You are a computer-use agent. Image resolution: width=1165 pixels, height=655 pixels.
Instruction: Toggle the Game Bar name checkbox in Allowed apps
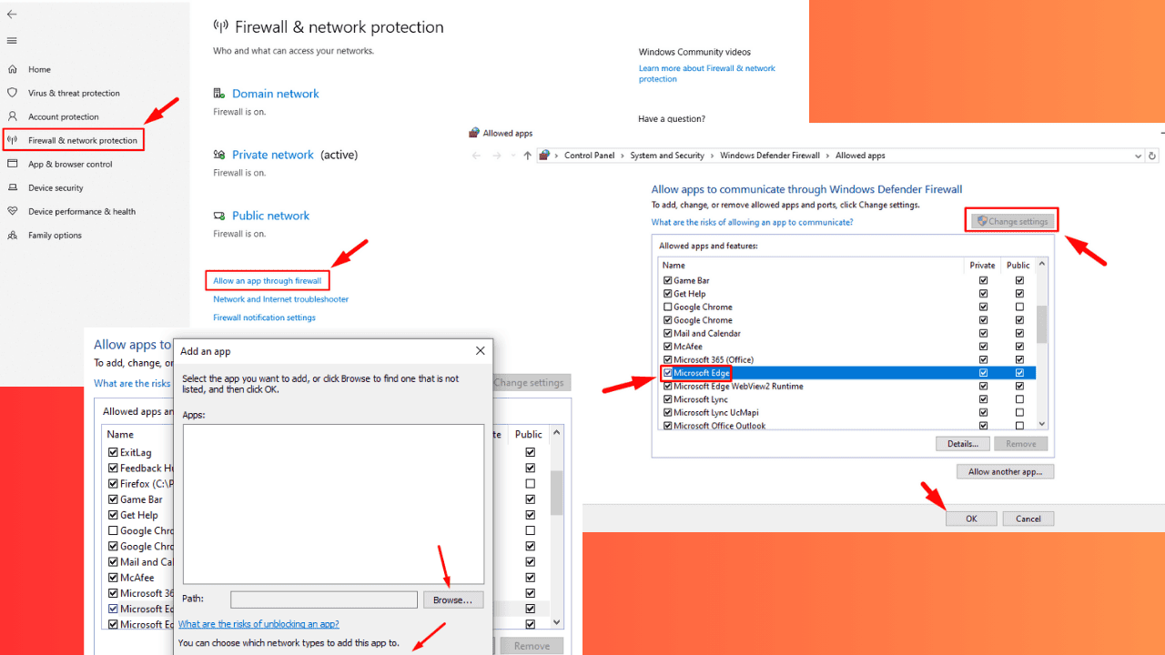point(668,280)
